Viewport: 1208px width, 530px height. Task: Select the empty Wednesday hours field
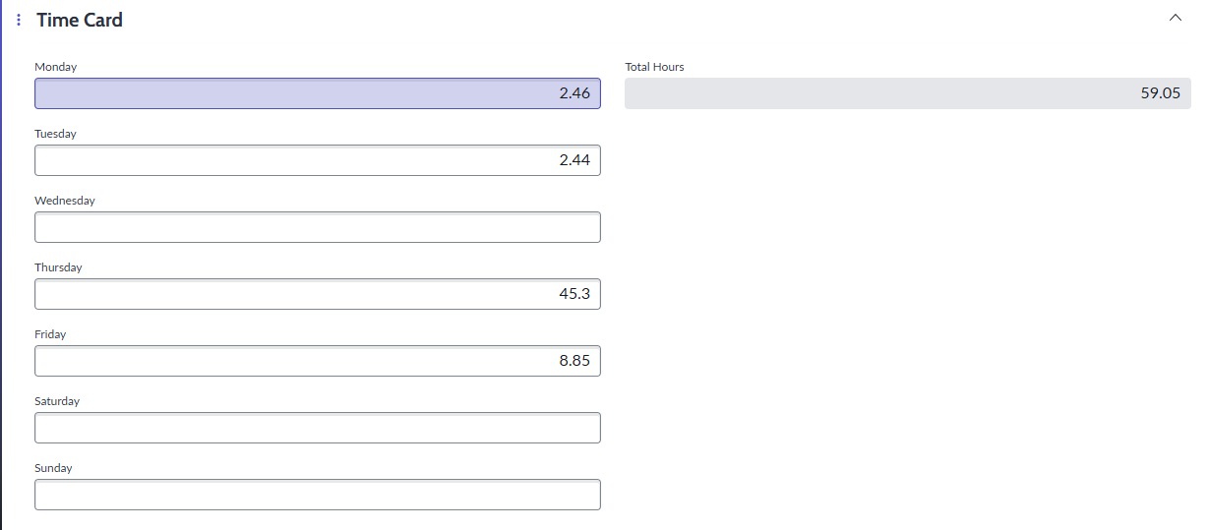tap(317, 227)
